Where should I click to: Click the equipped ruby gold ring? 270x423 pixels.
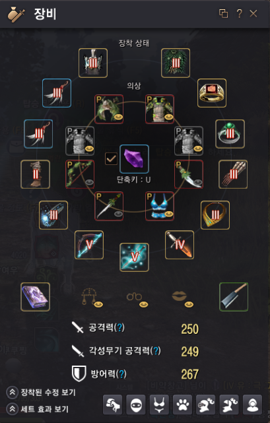click(212, 93)
